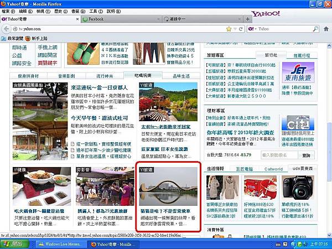Open the 即時通 link

click(x=19, y=48)
